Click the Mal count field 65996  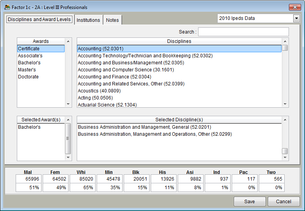coord(29,179)
